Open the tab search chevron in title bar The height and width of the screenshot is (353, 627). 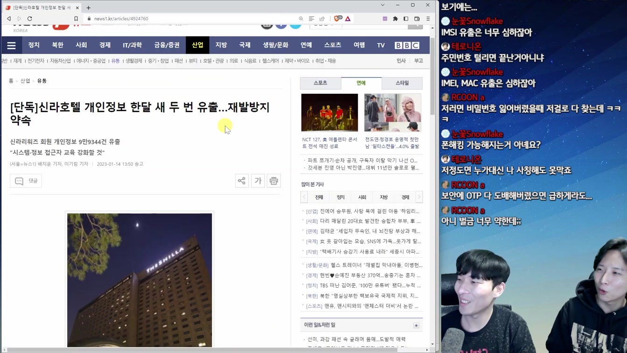click(383, 5)
